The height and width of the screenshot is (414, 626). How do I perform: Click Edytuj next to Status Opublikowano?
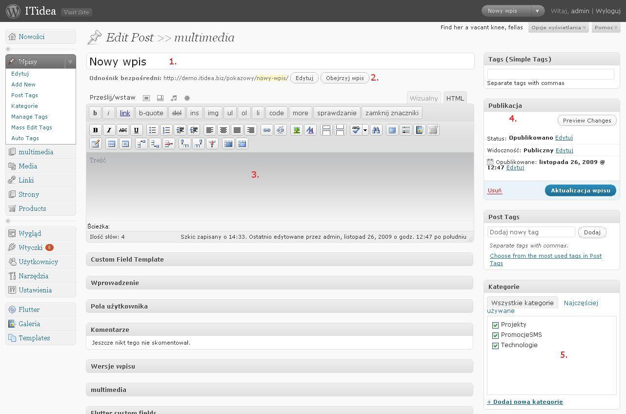pyautogui.click(x=564, y=138)
